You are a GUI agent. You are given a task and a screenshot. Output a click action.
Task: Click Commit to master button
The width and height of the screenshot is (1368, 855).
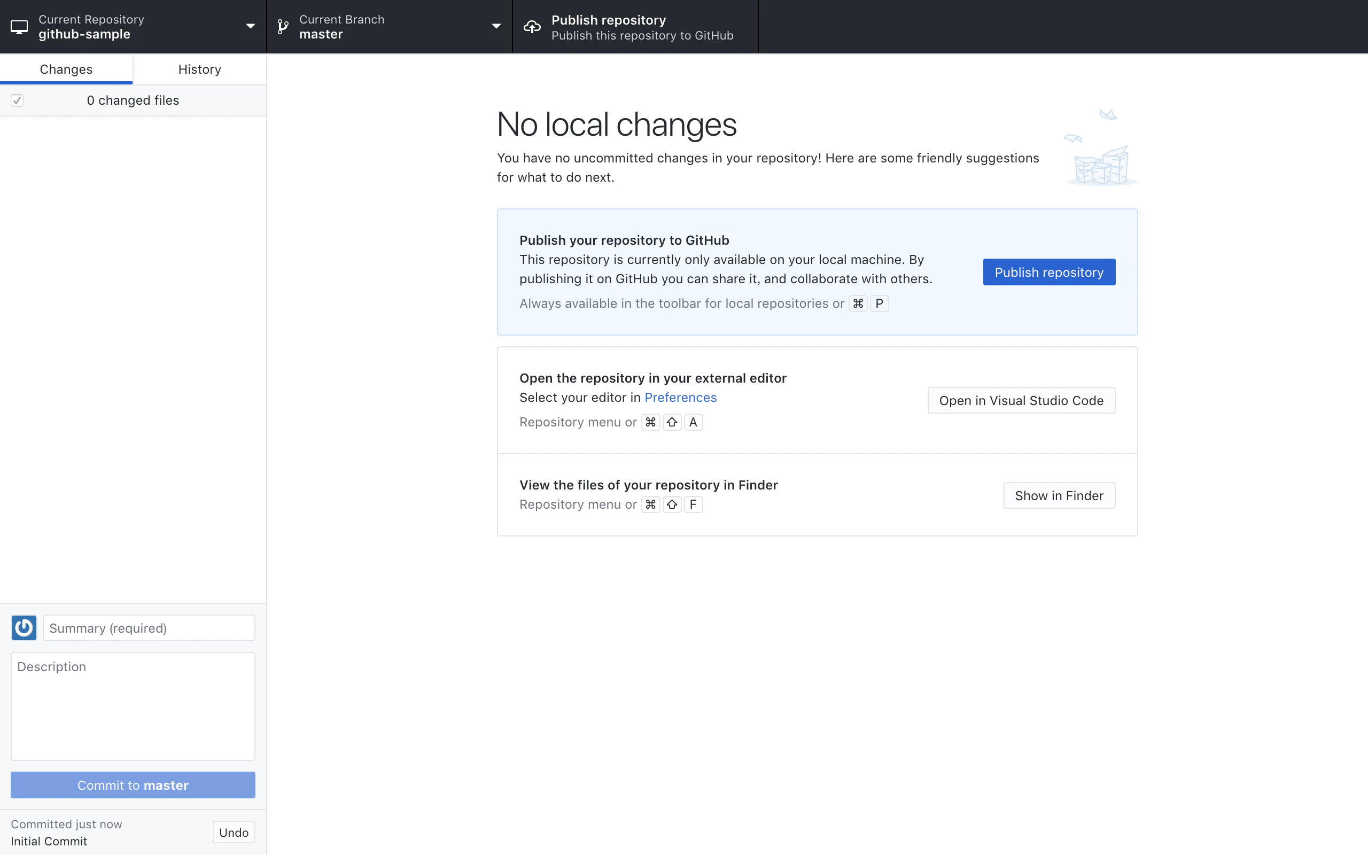tap(133, 785)
